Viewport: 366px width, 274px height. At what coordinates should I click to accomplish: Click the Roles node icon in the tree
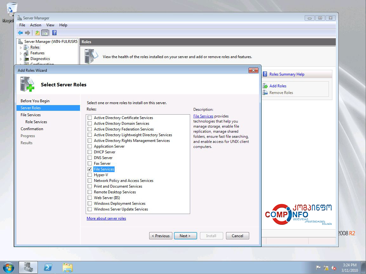[x=26, y=47]
